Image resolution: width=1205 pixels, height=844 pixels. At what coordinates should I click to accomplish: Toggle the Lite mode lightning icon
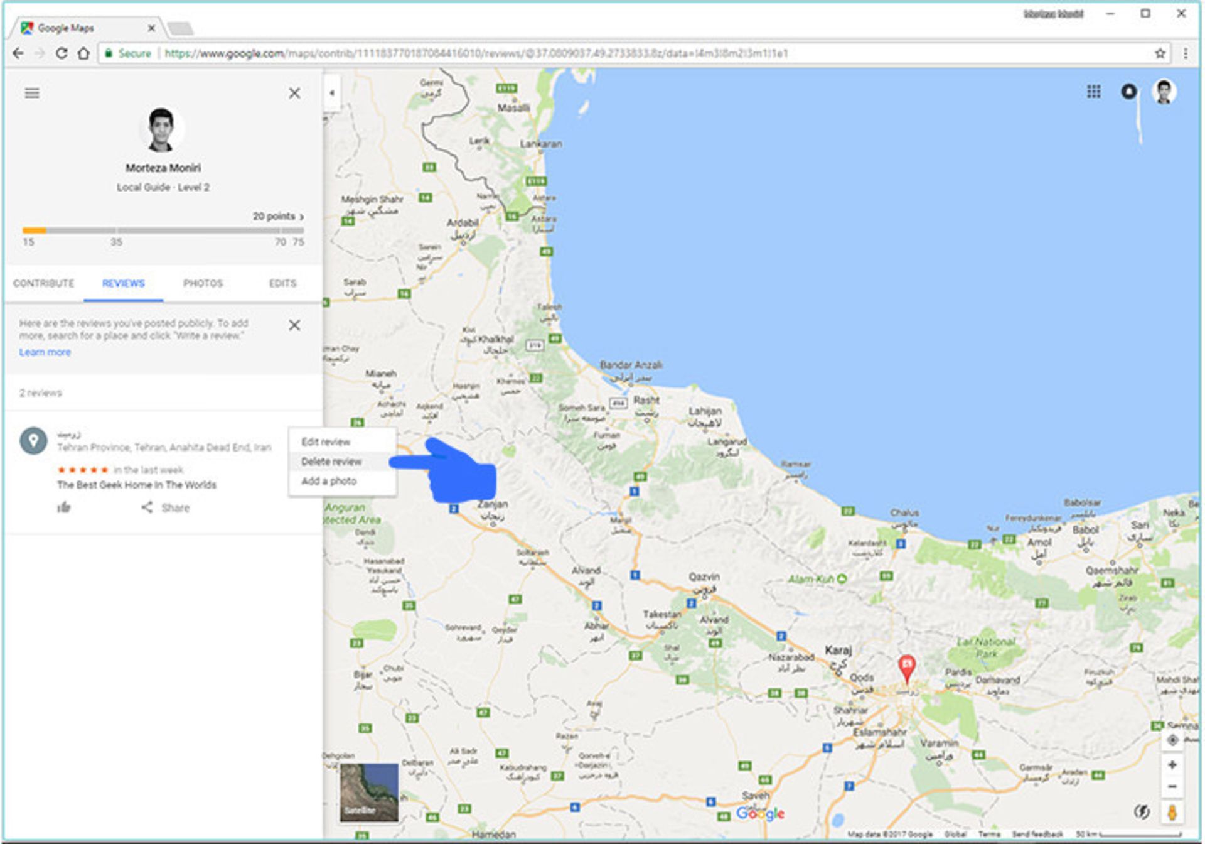1142,812
